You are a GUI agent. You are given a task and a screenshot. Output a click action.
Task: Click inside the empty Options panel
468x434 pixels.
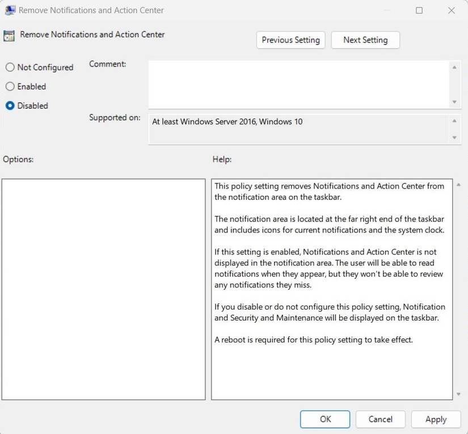pos(104,287)
